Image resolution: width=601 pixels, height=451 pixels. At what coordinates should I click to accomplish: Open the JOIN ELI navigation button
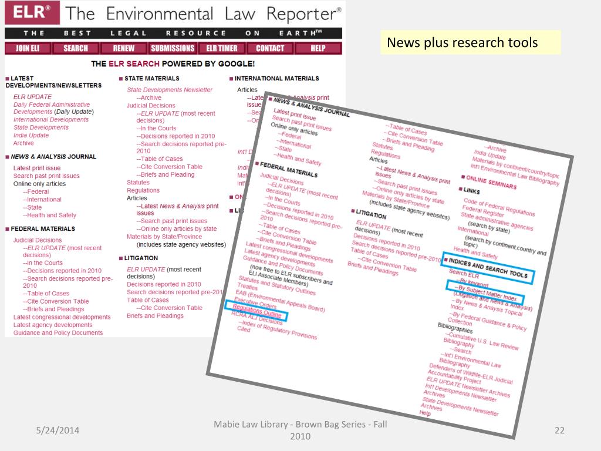(x=28, y=48)
